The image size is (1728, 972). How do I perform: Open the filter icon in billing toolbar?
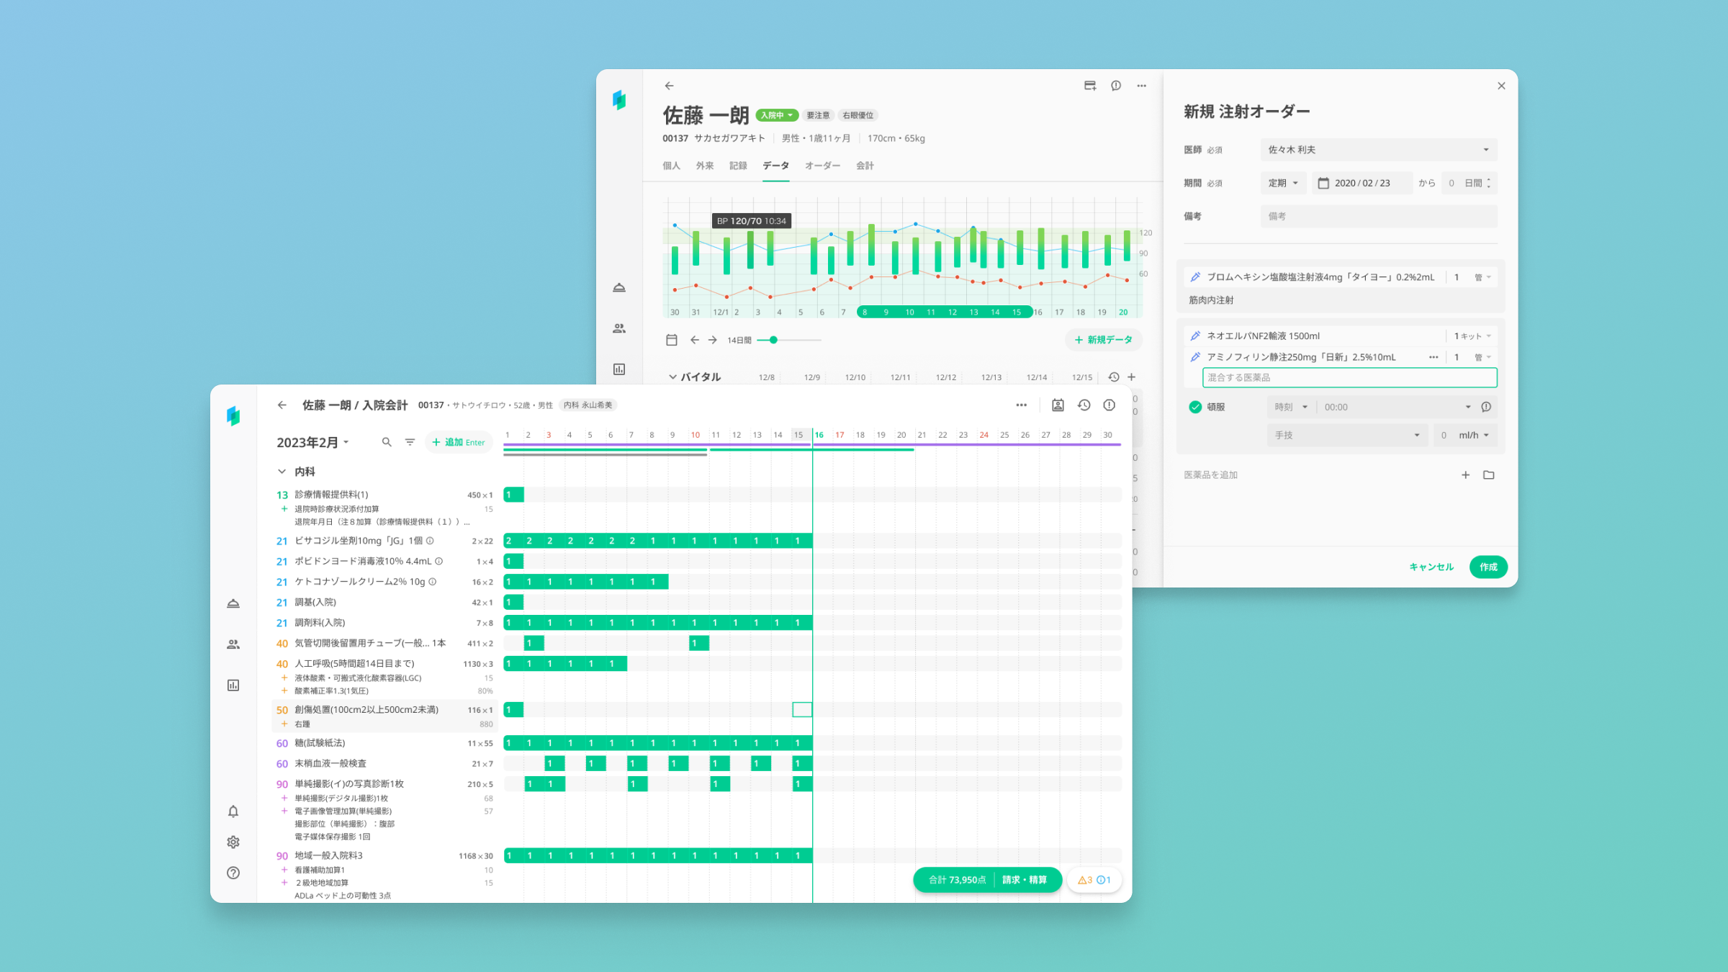coord(410,442)
